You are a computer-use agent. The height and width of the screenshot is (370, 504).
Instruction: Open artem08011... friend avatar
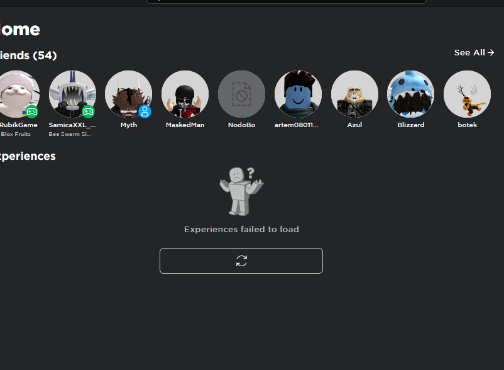[x=298, y=94]
